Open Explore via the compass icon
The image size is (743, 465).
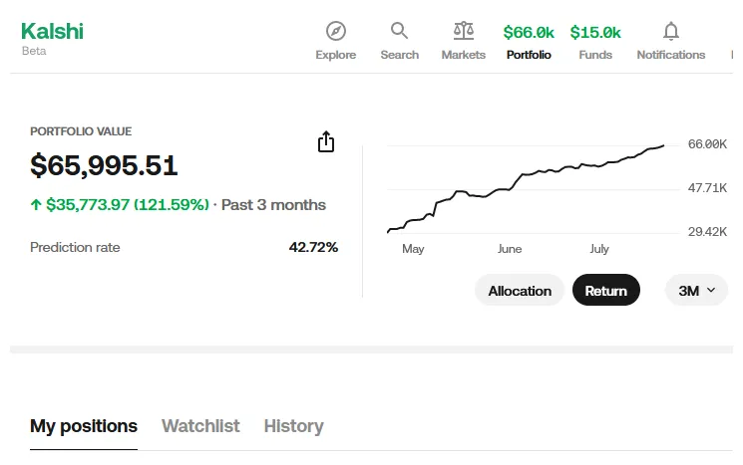coord(336,31)
